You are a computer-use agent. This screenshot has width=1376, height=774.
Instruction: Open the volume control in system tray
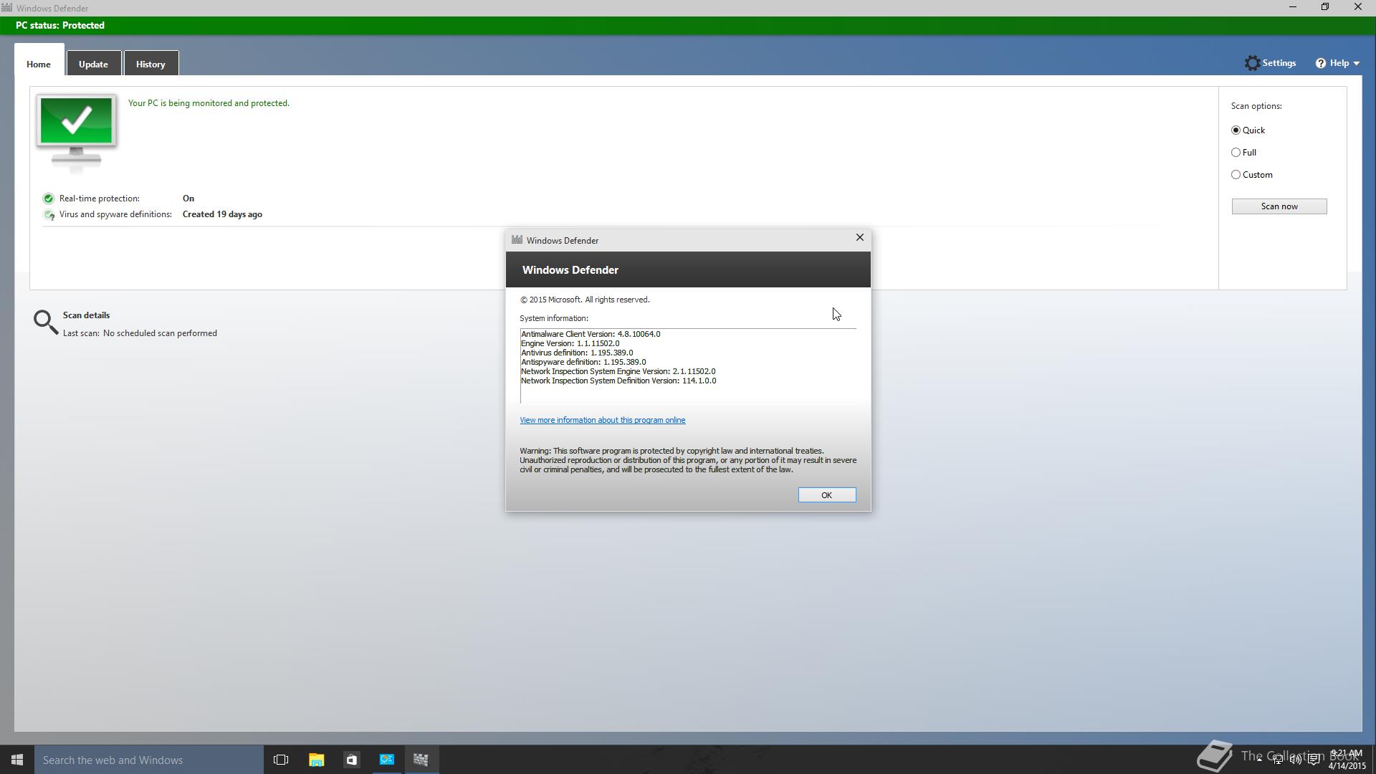[x=1296, y=760]
